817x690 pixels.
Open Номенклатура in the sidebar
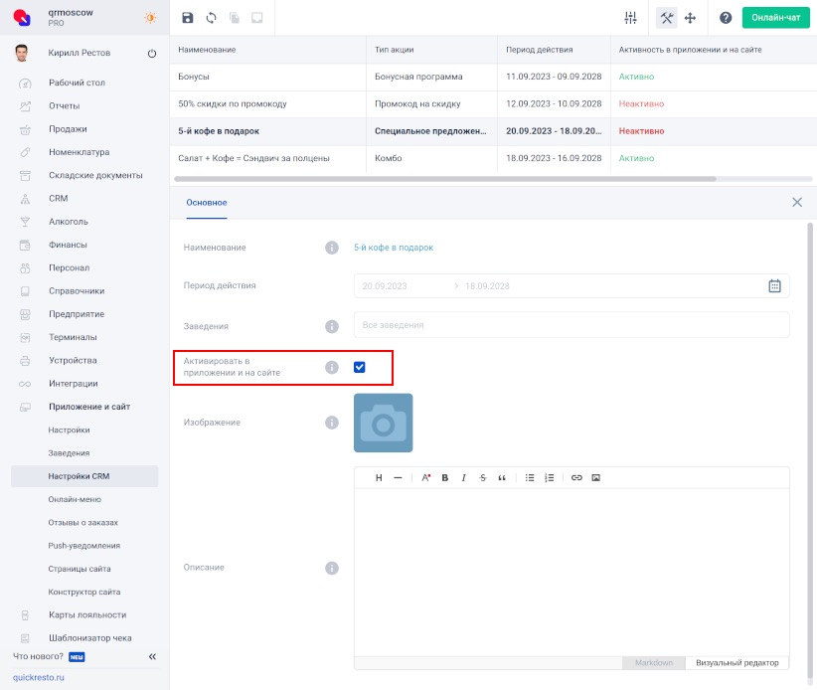tap(79, 152)
